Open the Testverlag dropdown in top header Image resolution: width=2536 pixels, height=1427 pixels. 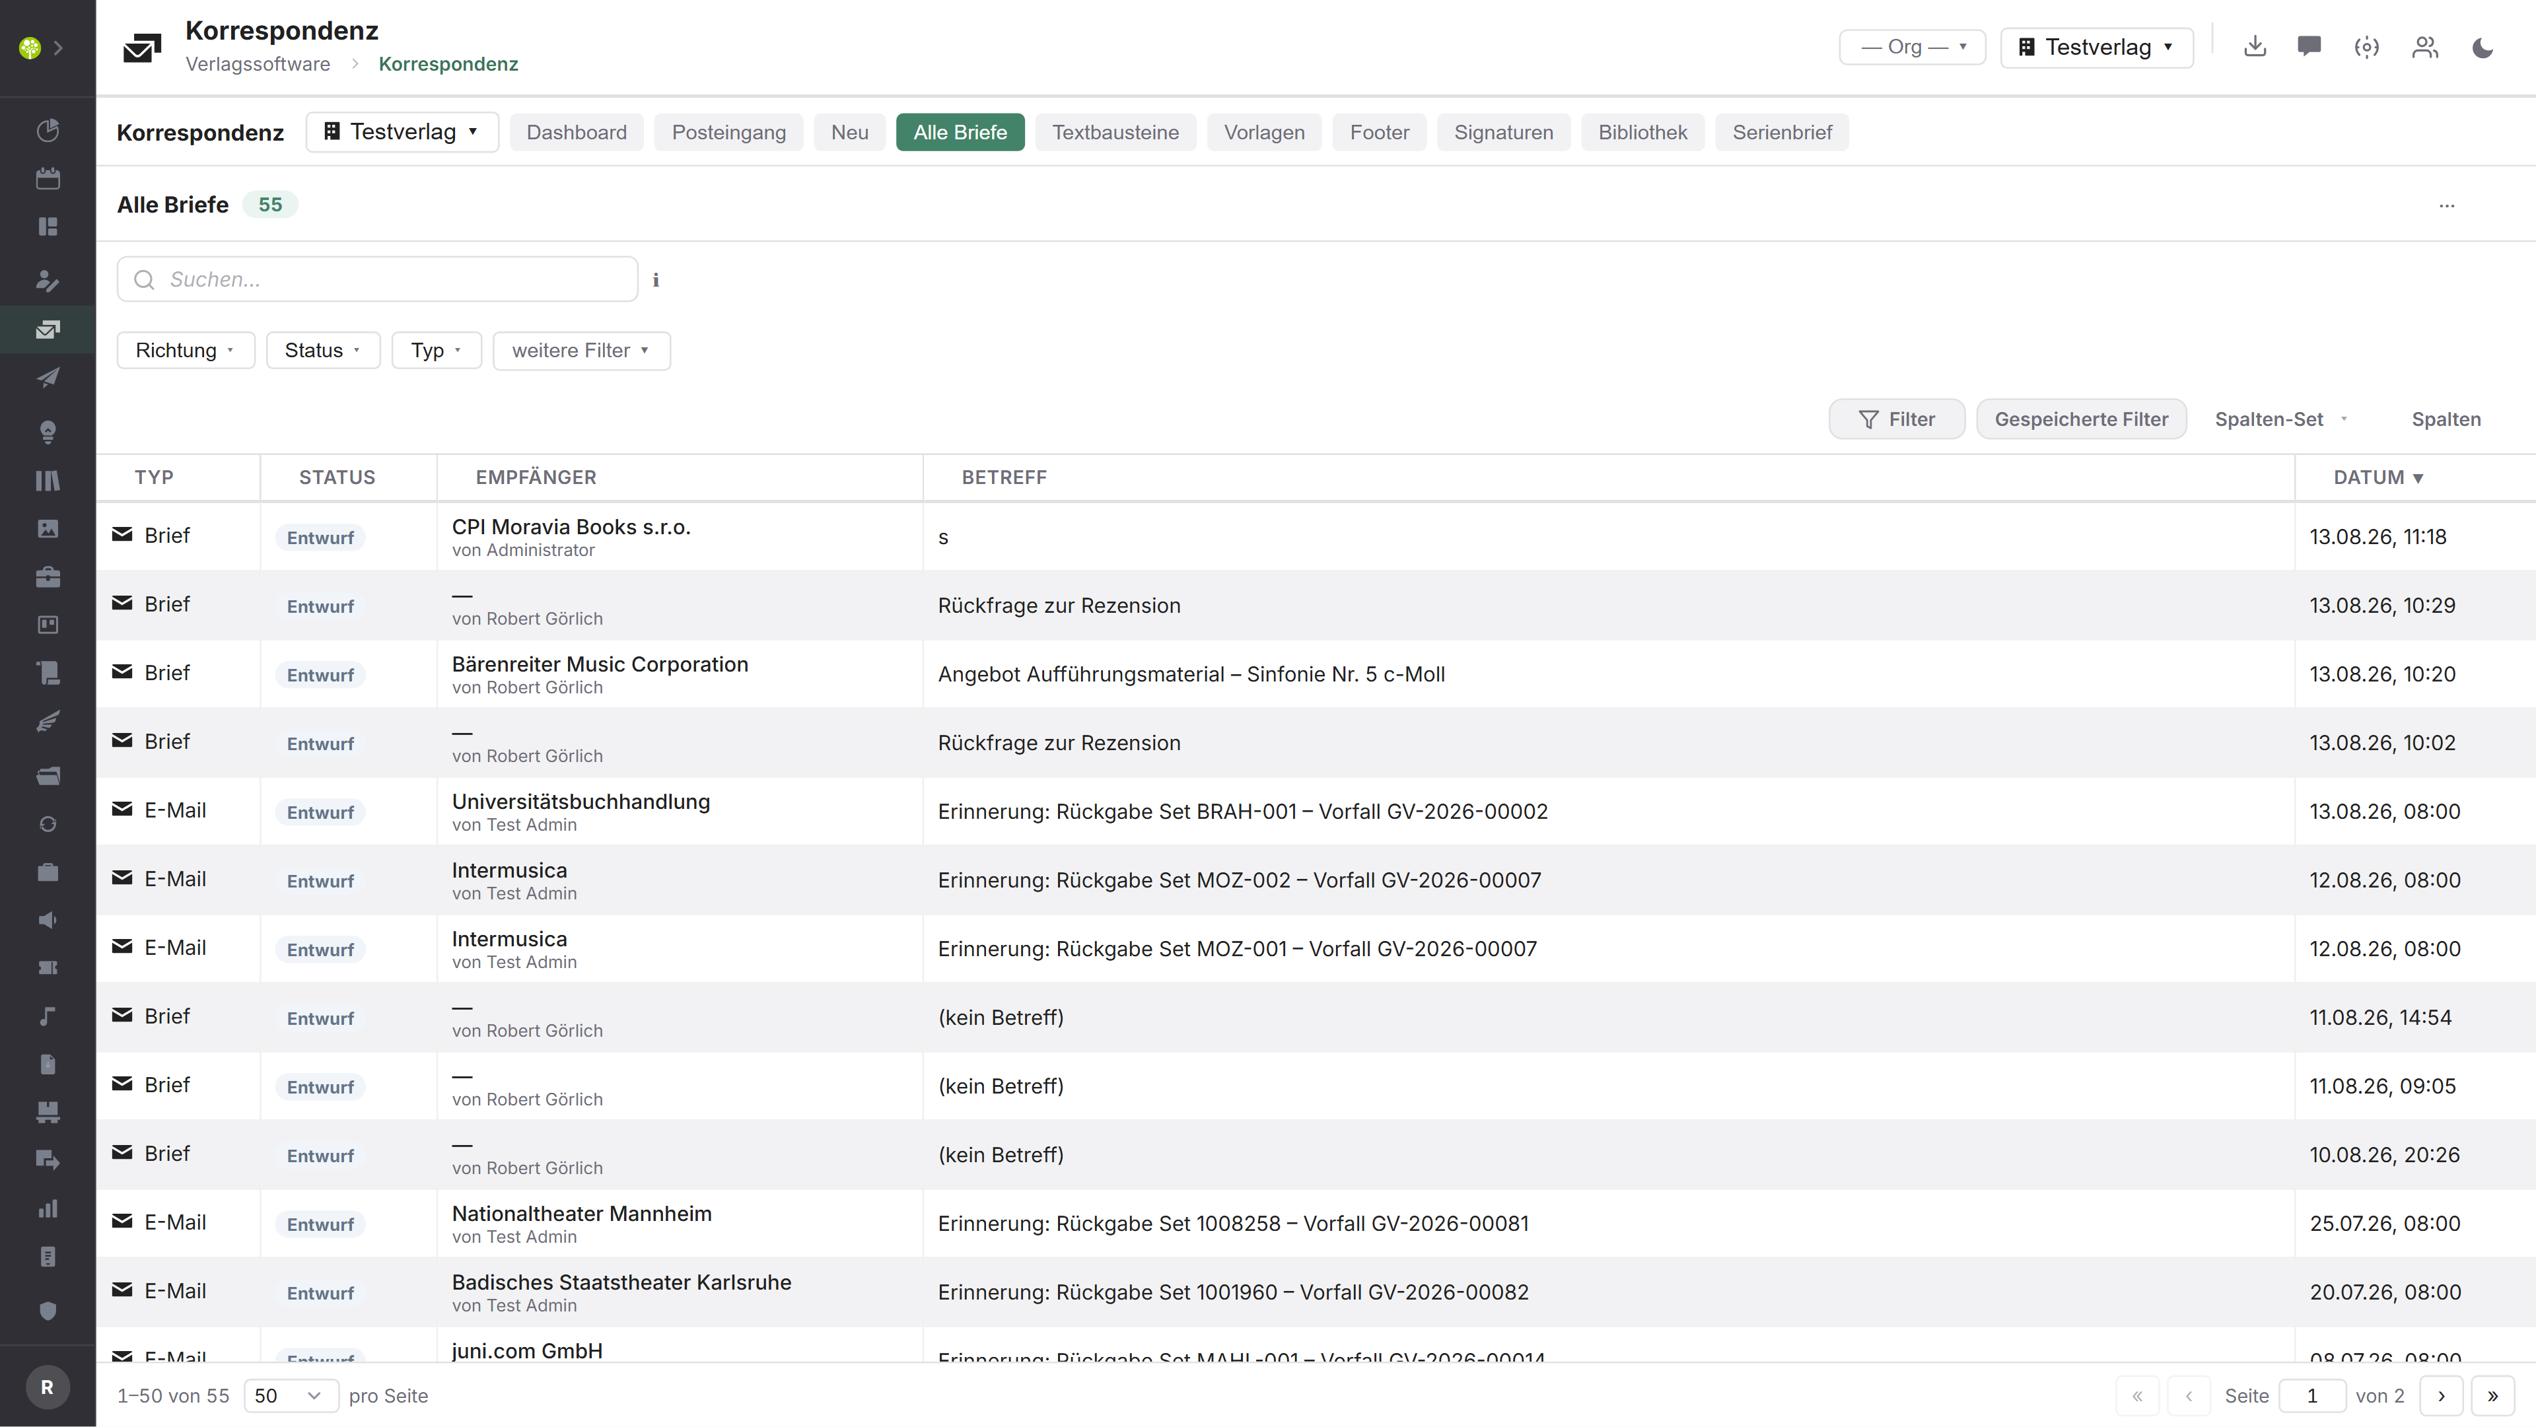pyautogui.click(x=2097, y=46)
